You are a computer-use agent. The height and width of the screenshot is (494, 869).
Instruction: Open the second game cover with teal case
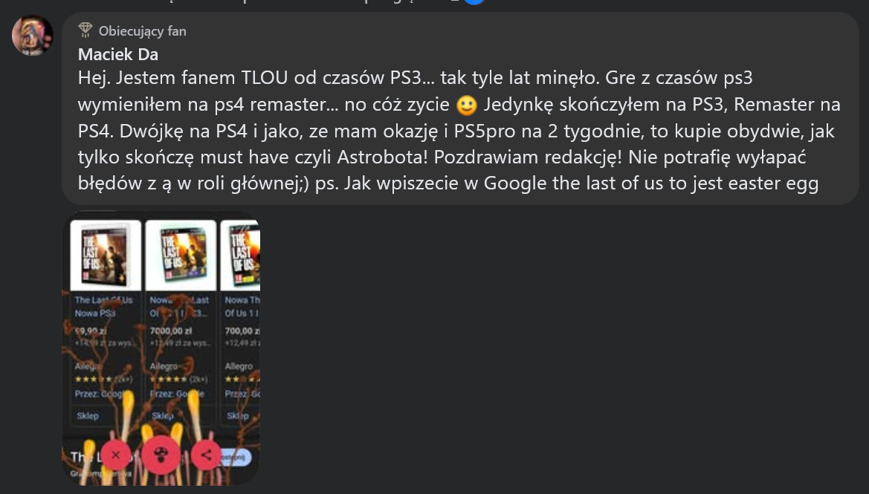tap(181, 256)
